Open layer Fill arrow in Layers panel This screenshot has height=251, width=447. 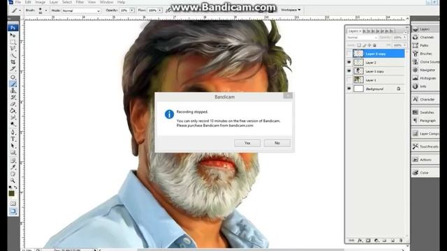tap(405, 45)
